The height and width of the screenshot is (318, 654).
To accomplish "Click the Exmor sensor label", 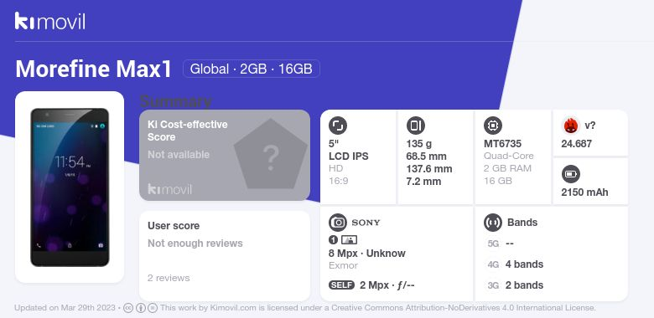I will pyautogui.click(x=343, y=265).
